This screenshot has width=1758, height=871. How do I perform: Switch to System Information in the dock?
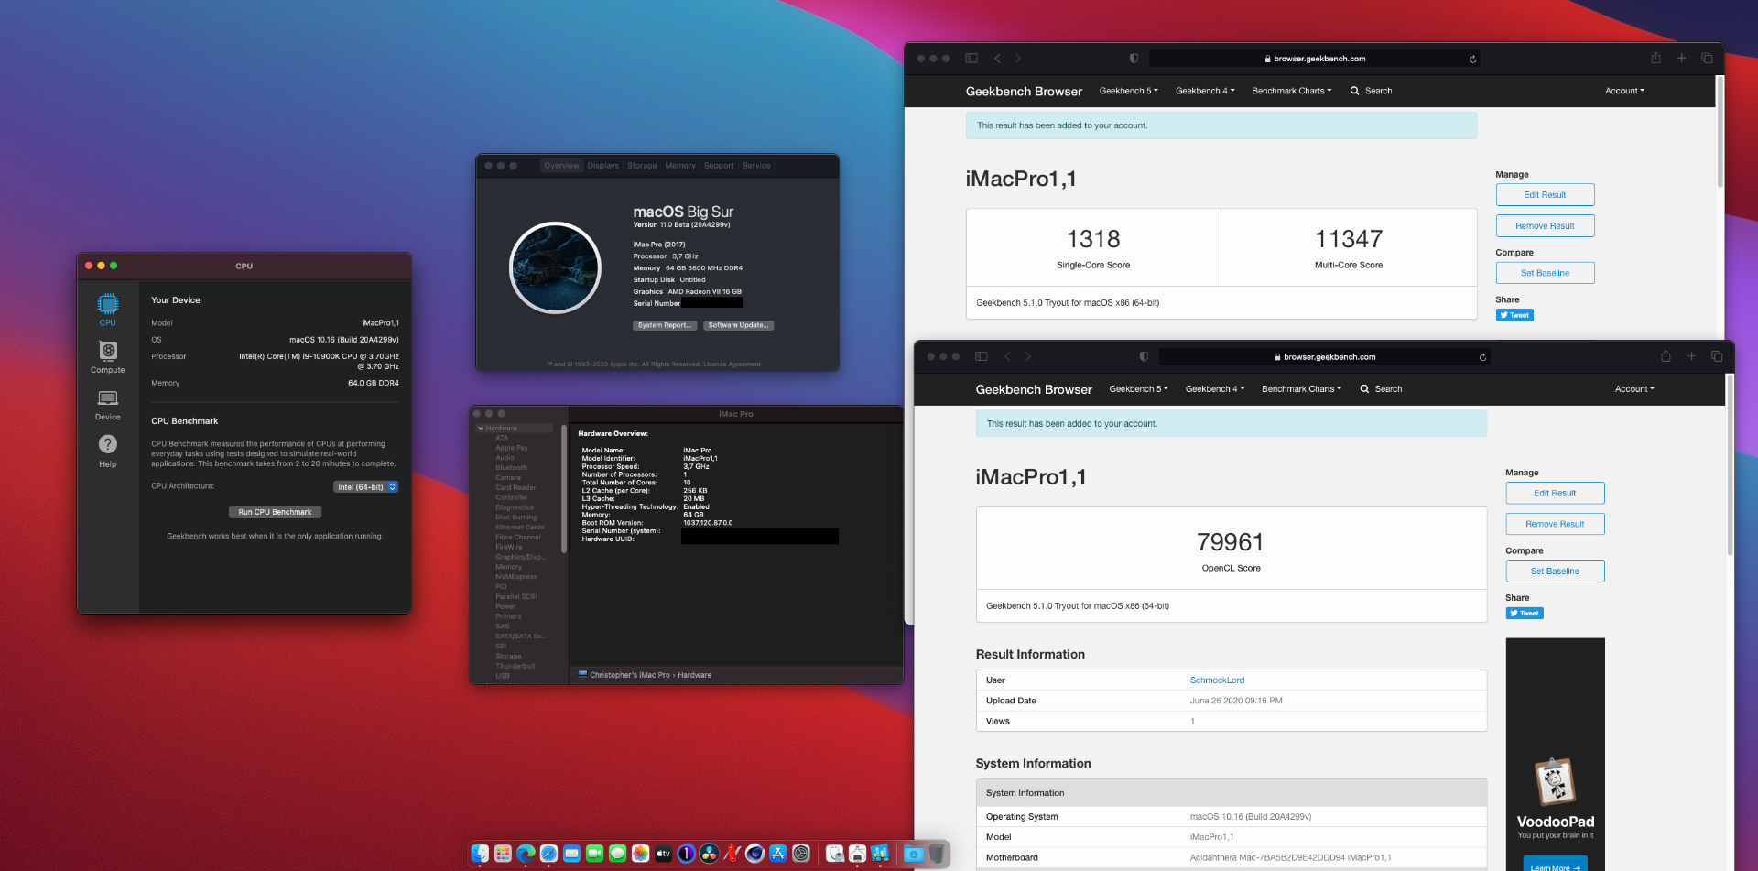click(x=858, y=854)
